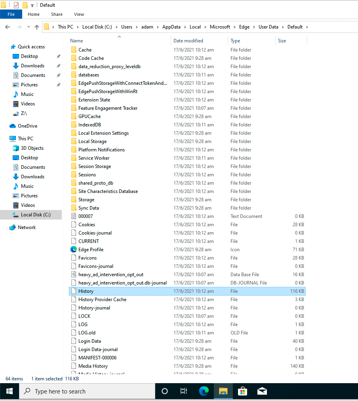358x401 pixels.
Task: Open pinned Desktop under Quick access
Action: [x=29, y=56]
